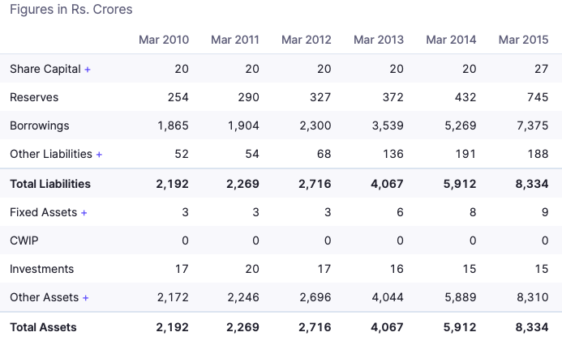Click the Investments row label
The height and width of the screenshot is (345, 562).
(x=41, y=270)
